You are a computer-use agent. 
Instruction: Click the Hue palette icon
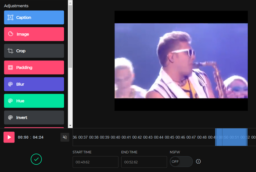point(10,101)
